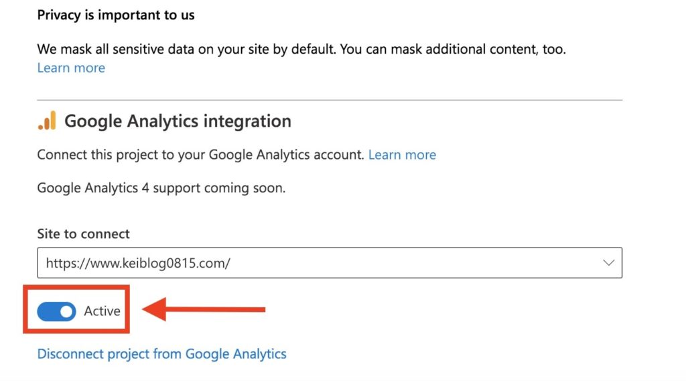Select the keiblog0815.com URL text in dropdown
This screenshot has width=686, height=381.
(138, 263)
